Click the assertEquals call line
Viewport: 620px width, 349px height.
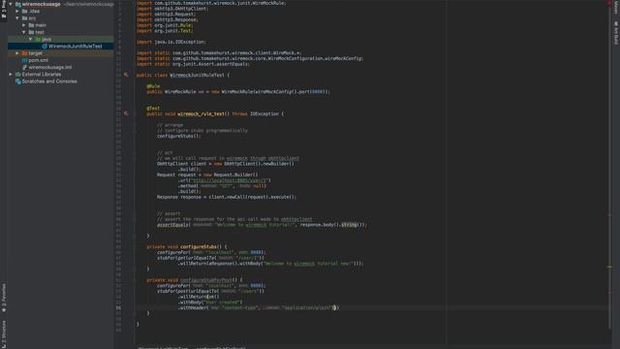click(x=262, y=224)
